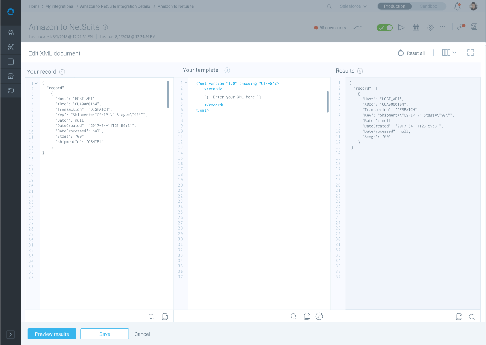This screenshot has height=345, width=486.
Task: Toggle the integration enabled switch off
Action: click(384, 28)
